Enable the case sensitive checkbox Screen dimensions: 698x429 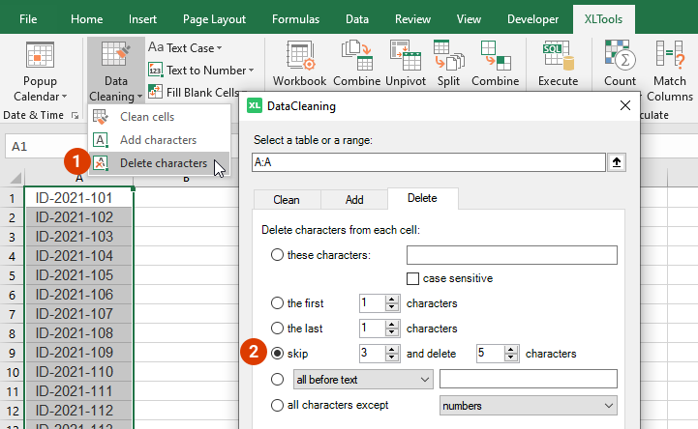[412, 278]
